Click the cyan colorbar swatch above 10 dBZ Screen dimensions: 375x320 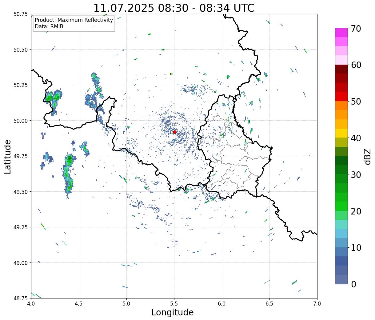(341, 234)
